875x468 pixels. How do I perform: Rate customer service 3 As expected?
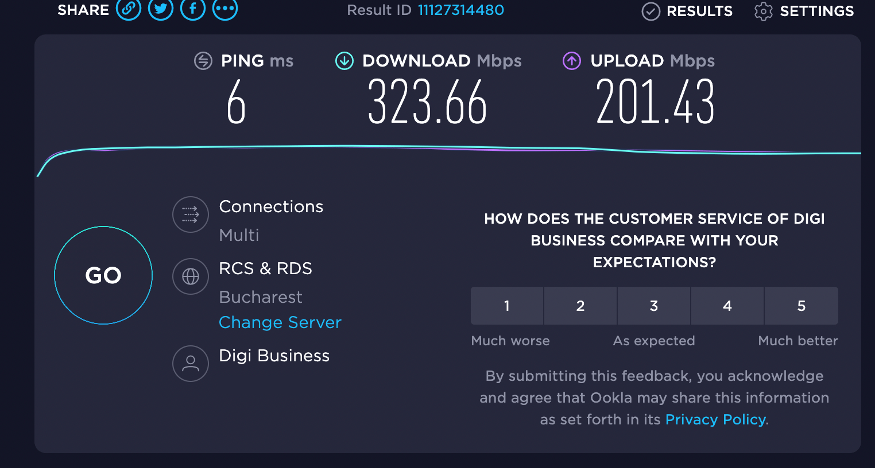click(654, 306)
